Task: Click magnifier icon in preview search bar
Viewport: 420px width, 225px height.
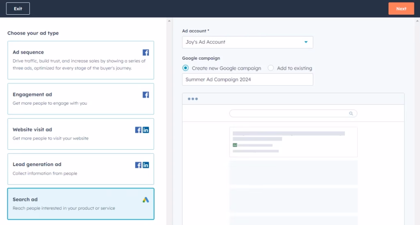Action: [x=351, y=113]
